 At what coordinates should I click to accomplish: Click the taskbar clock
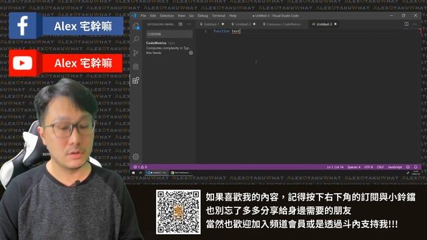click(416, 173)
